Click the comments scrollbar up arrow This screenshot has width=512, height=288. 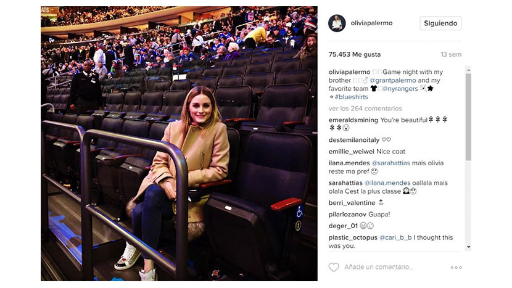point(469,70)
